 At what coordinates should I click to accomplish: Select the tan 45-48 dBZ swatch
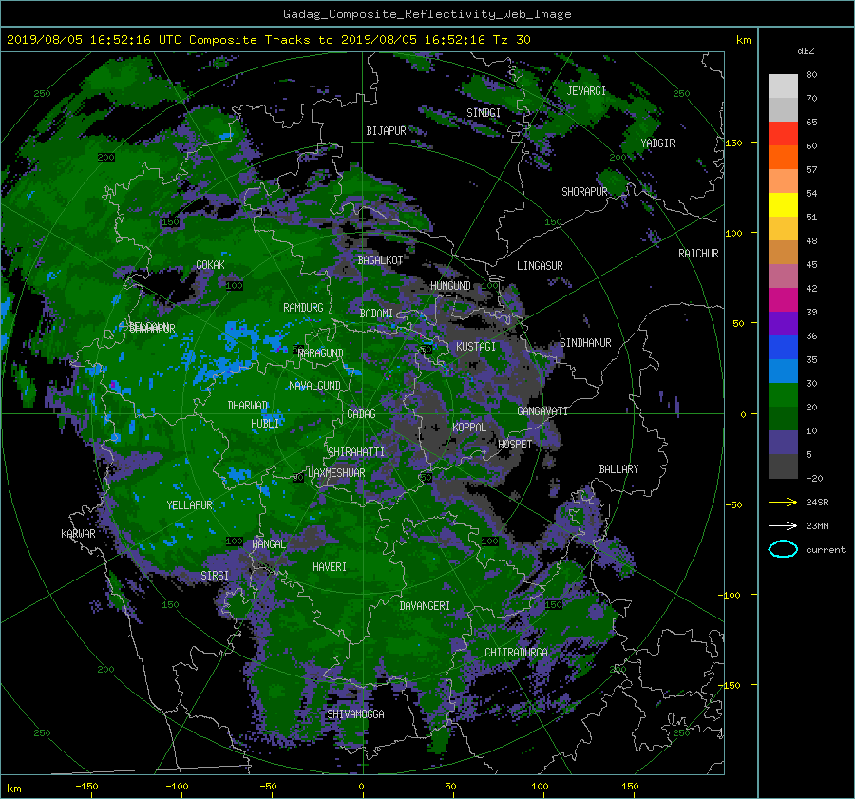pos(783,252)
